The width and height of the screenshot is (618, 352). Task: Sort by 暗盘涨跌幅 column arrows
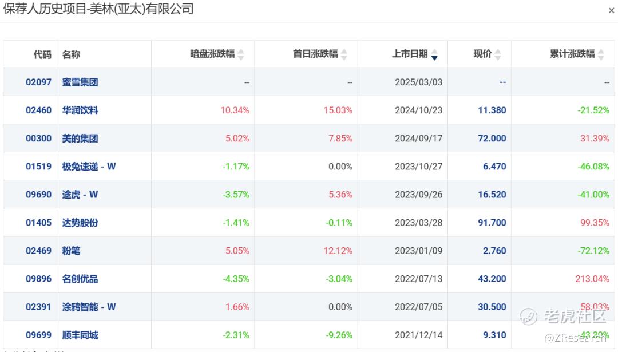pyautogui.click(x=241, y=54)
